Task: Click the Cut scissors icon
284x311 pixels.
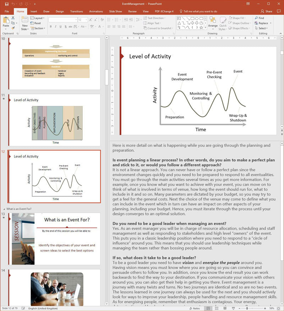Action: [13, 18]
